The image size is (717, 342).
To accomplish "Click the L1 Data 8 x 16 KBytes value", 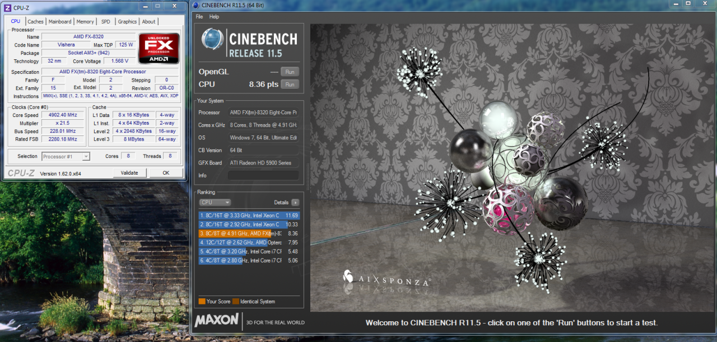I will tap(133, 115).
